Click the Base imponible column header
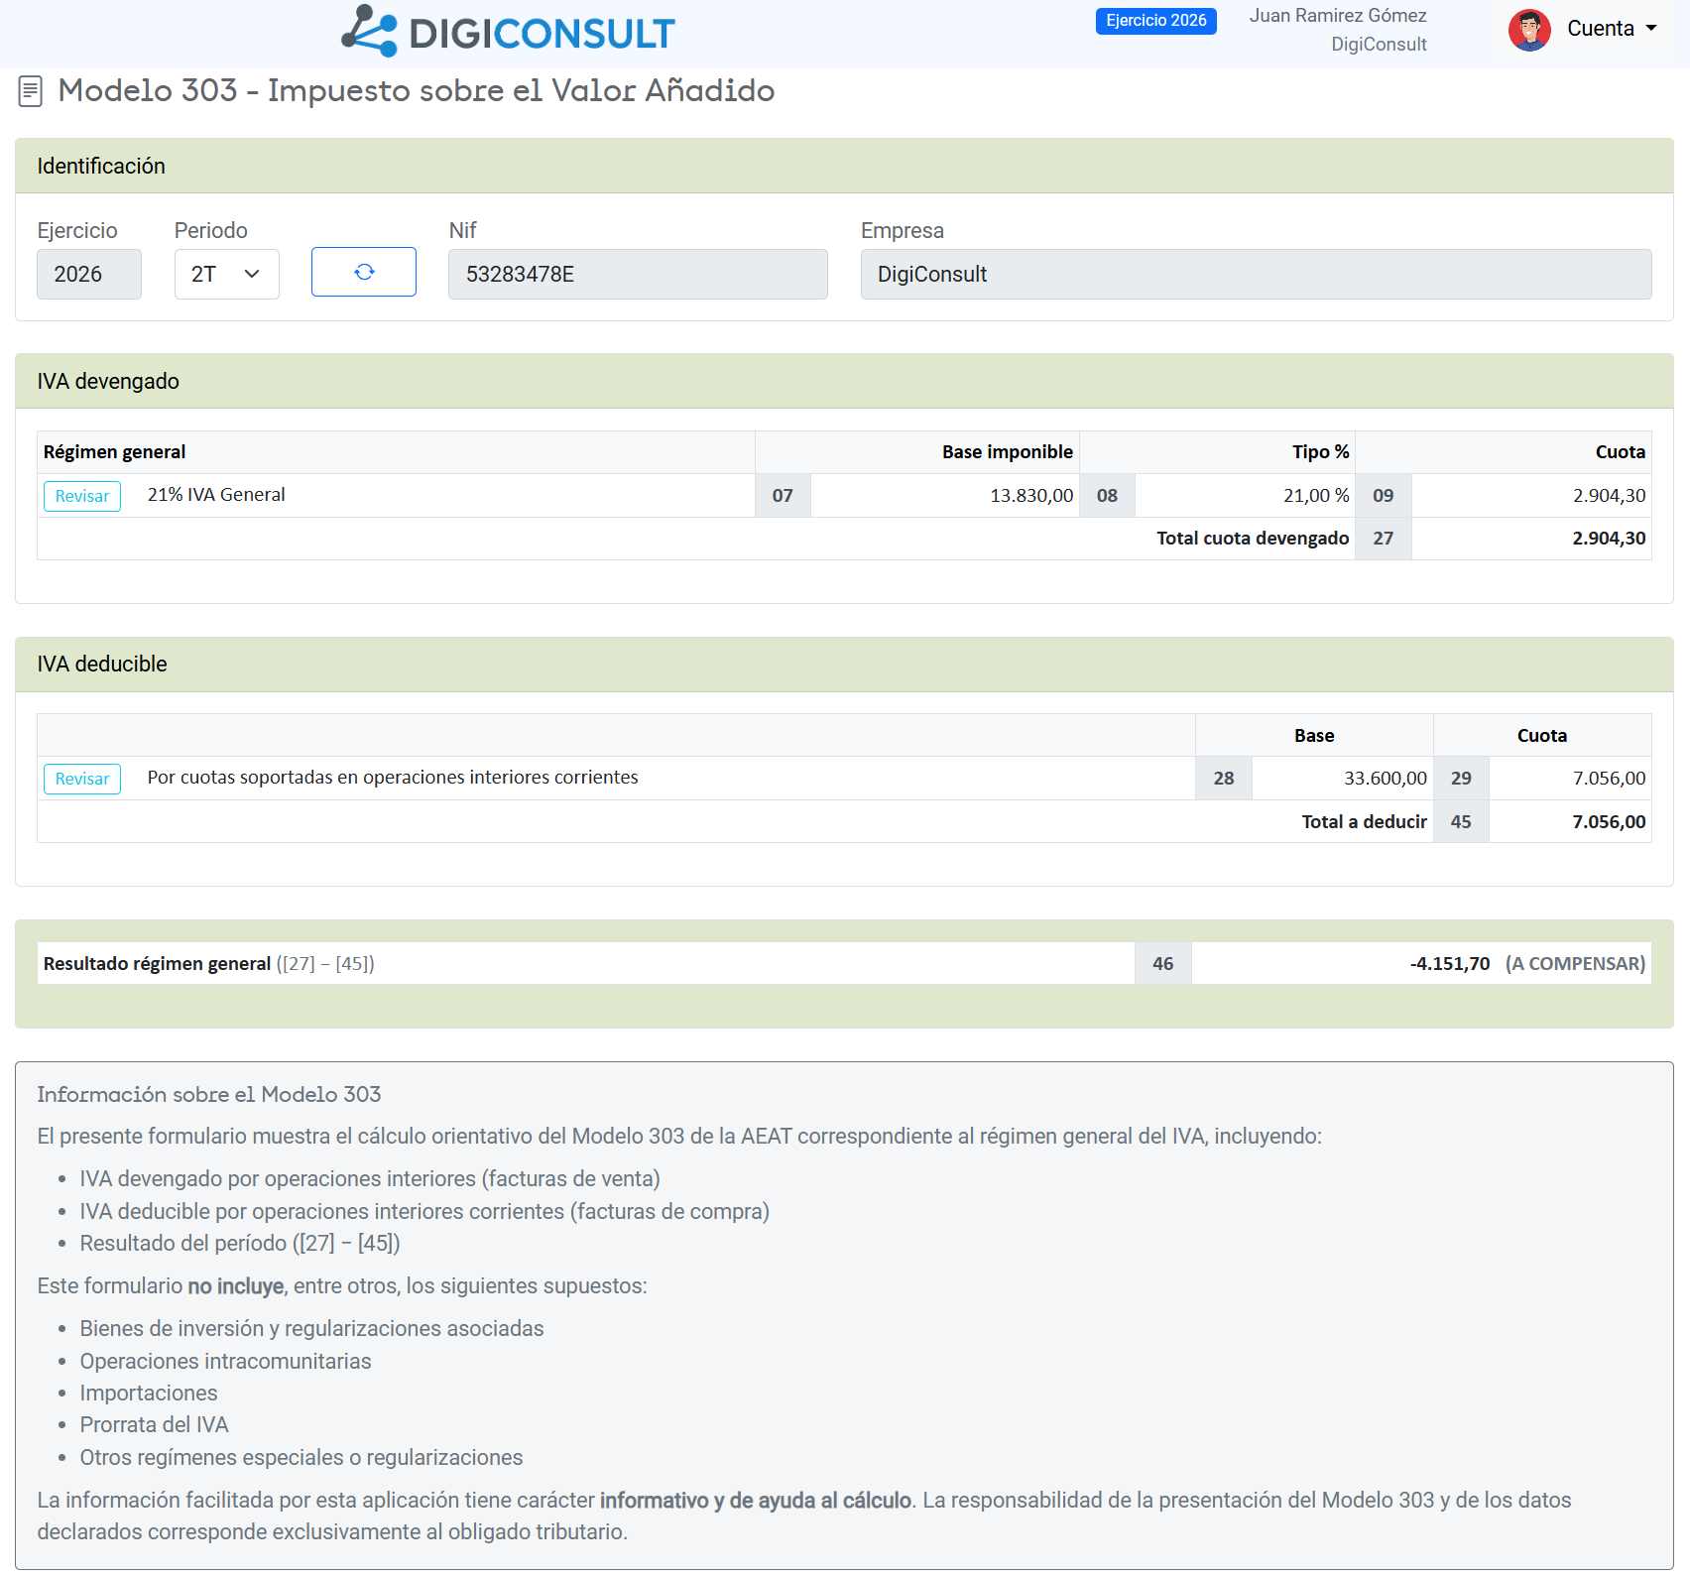This screenshot has width=1690, height=1578. pos(1007,452)
